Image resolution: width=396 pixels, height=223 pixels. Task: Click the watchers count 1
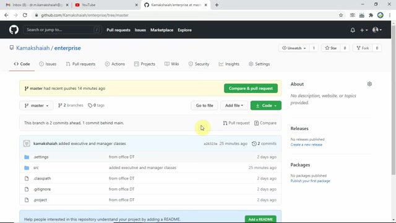(x=314, y=48)
